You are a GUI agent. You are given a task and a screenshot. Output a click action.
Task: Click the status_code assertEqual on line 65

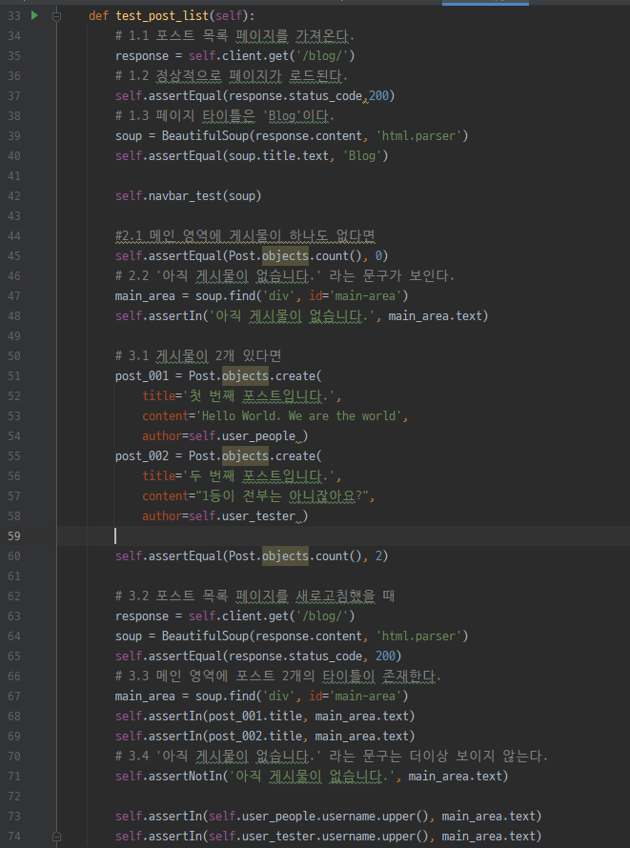coord(258,656)
